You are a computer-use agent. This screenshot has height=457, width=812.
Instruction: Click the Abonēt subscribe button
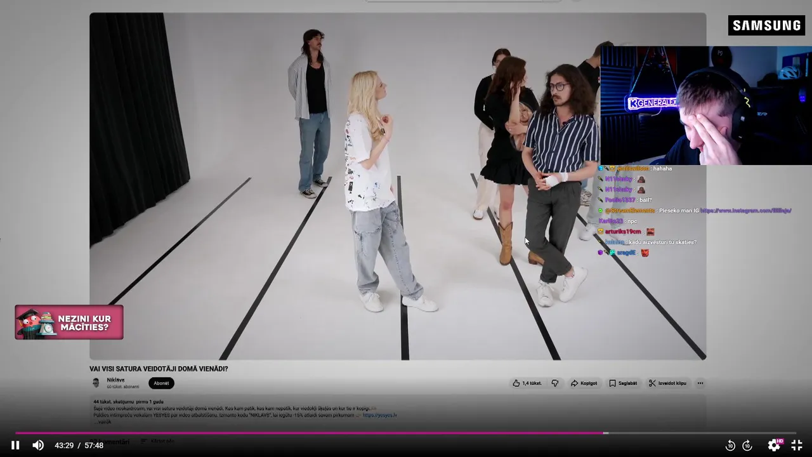click(x=161, y=383)
